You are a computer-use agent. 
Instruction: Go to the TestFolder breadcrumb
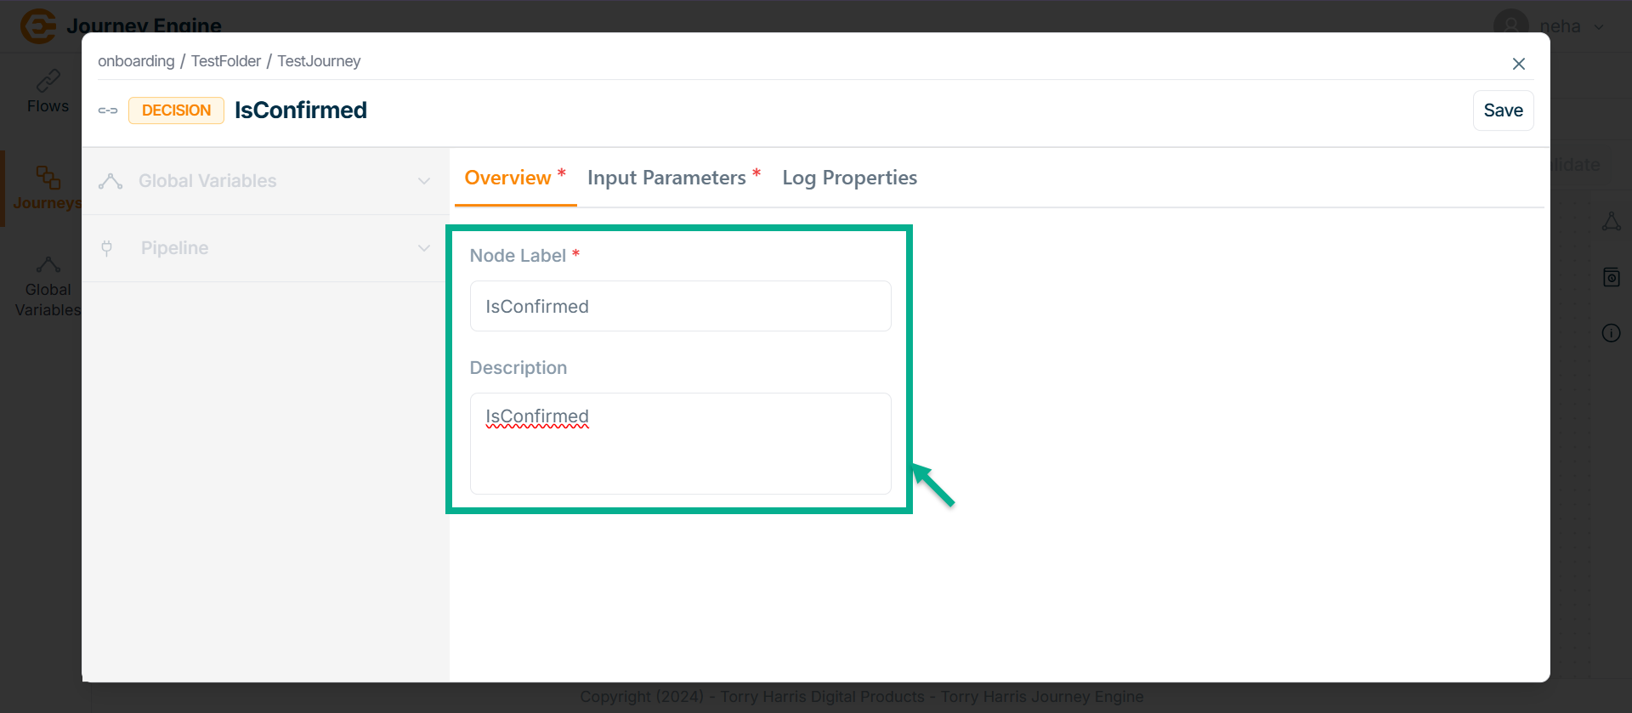tap(226, 61)
